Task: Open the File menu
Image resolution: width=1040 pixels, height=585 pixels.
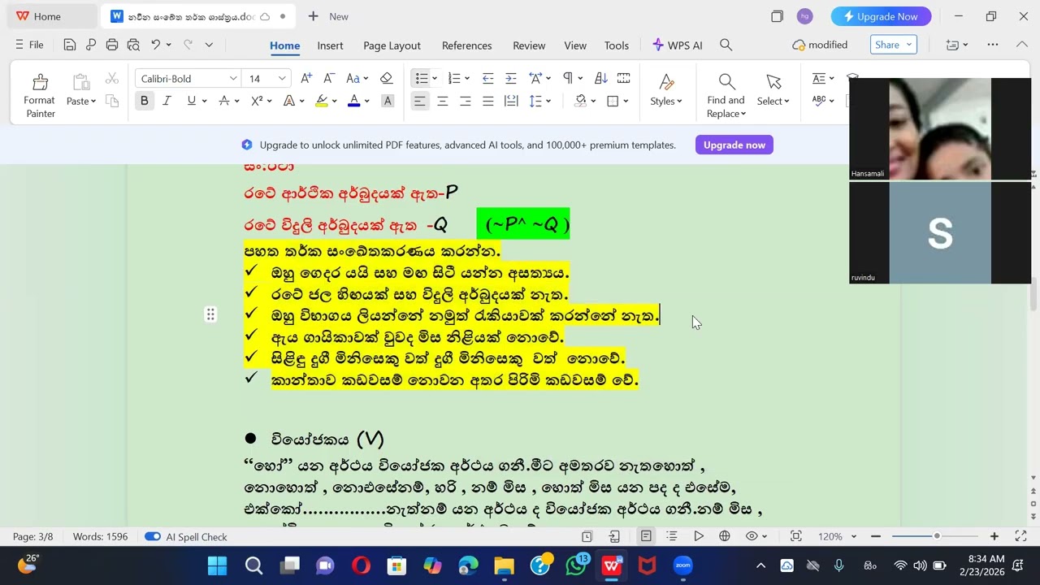Action: click(29, 45)
